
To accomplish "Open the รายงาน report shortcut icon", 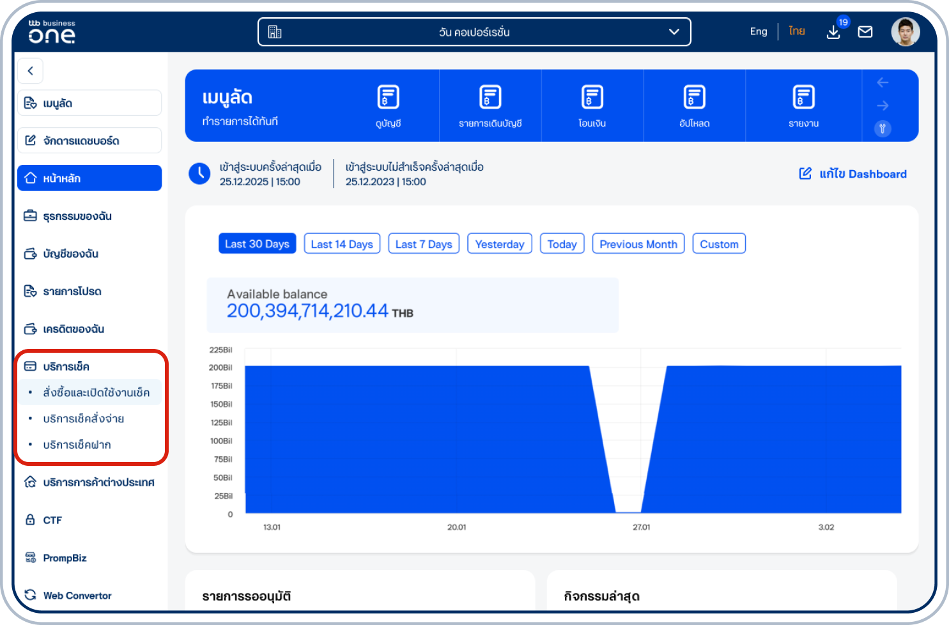I will [803, 98].
